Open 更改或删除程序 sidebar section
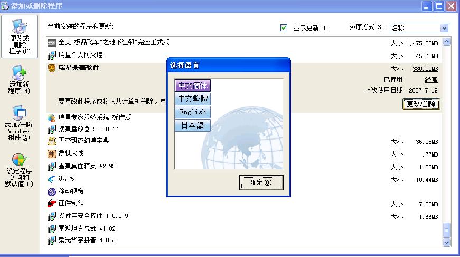Image resolution: width=460 pixels, height=257 pixels. [20, 36]
